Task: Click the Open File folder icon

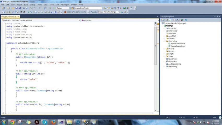Action: tap(13, 8)
